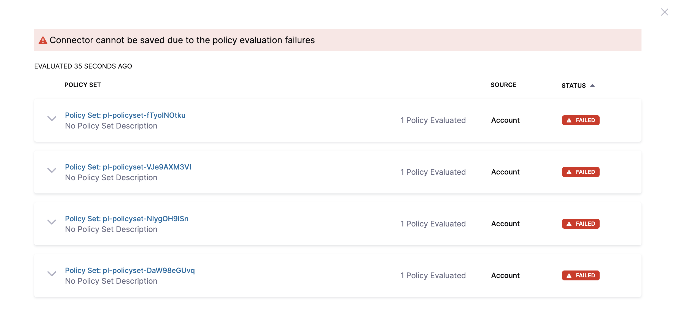Click "1 Policy Evaluated" in first row

(433, 120)
